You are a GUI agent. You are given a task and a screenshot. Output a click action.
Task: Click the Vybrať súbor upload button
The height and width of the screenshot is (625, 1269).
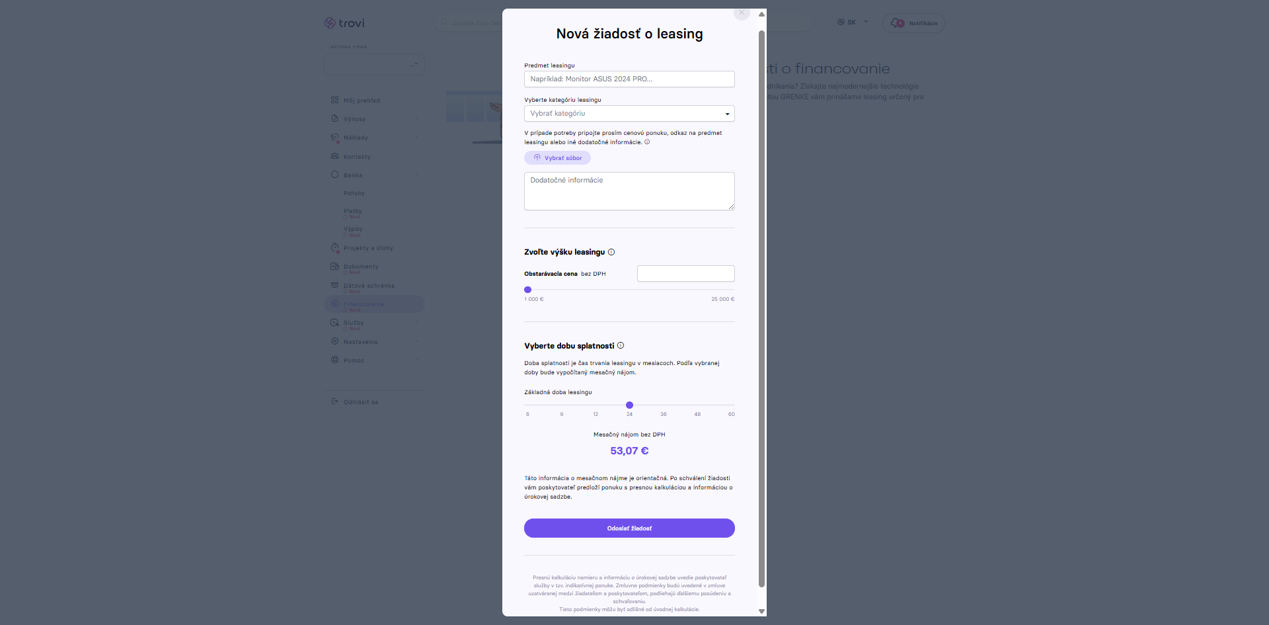[557, 158]
